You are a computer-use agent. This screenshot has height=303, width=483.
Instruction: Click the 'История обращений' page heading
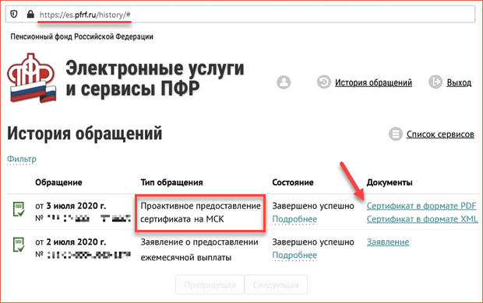coord(85,134)
